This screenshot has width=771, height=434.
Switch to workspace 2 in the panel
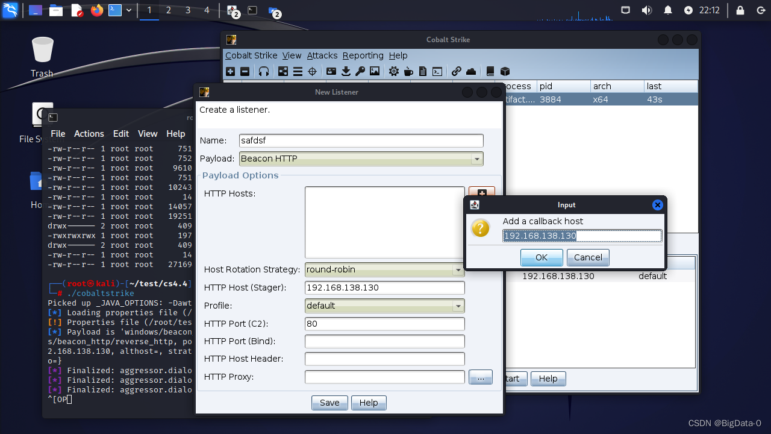[x=169, y=10]
